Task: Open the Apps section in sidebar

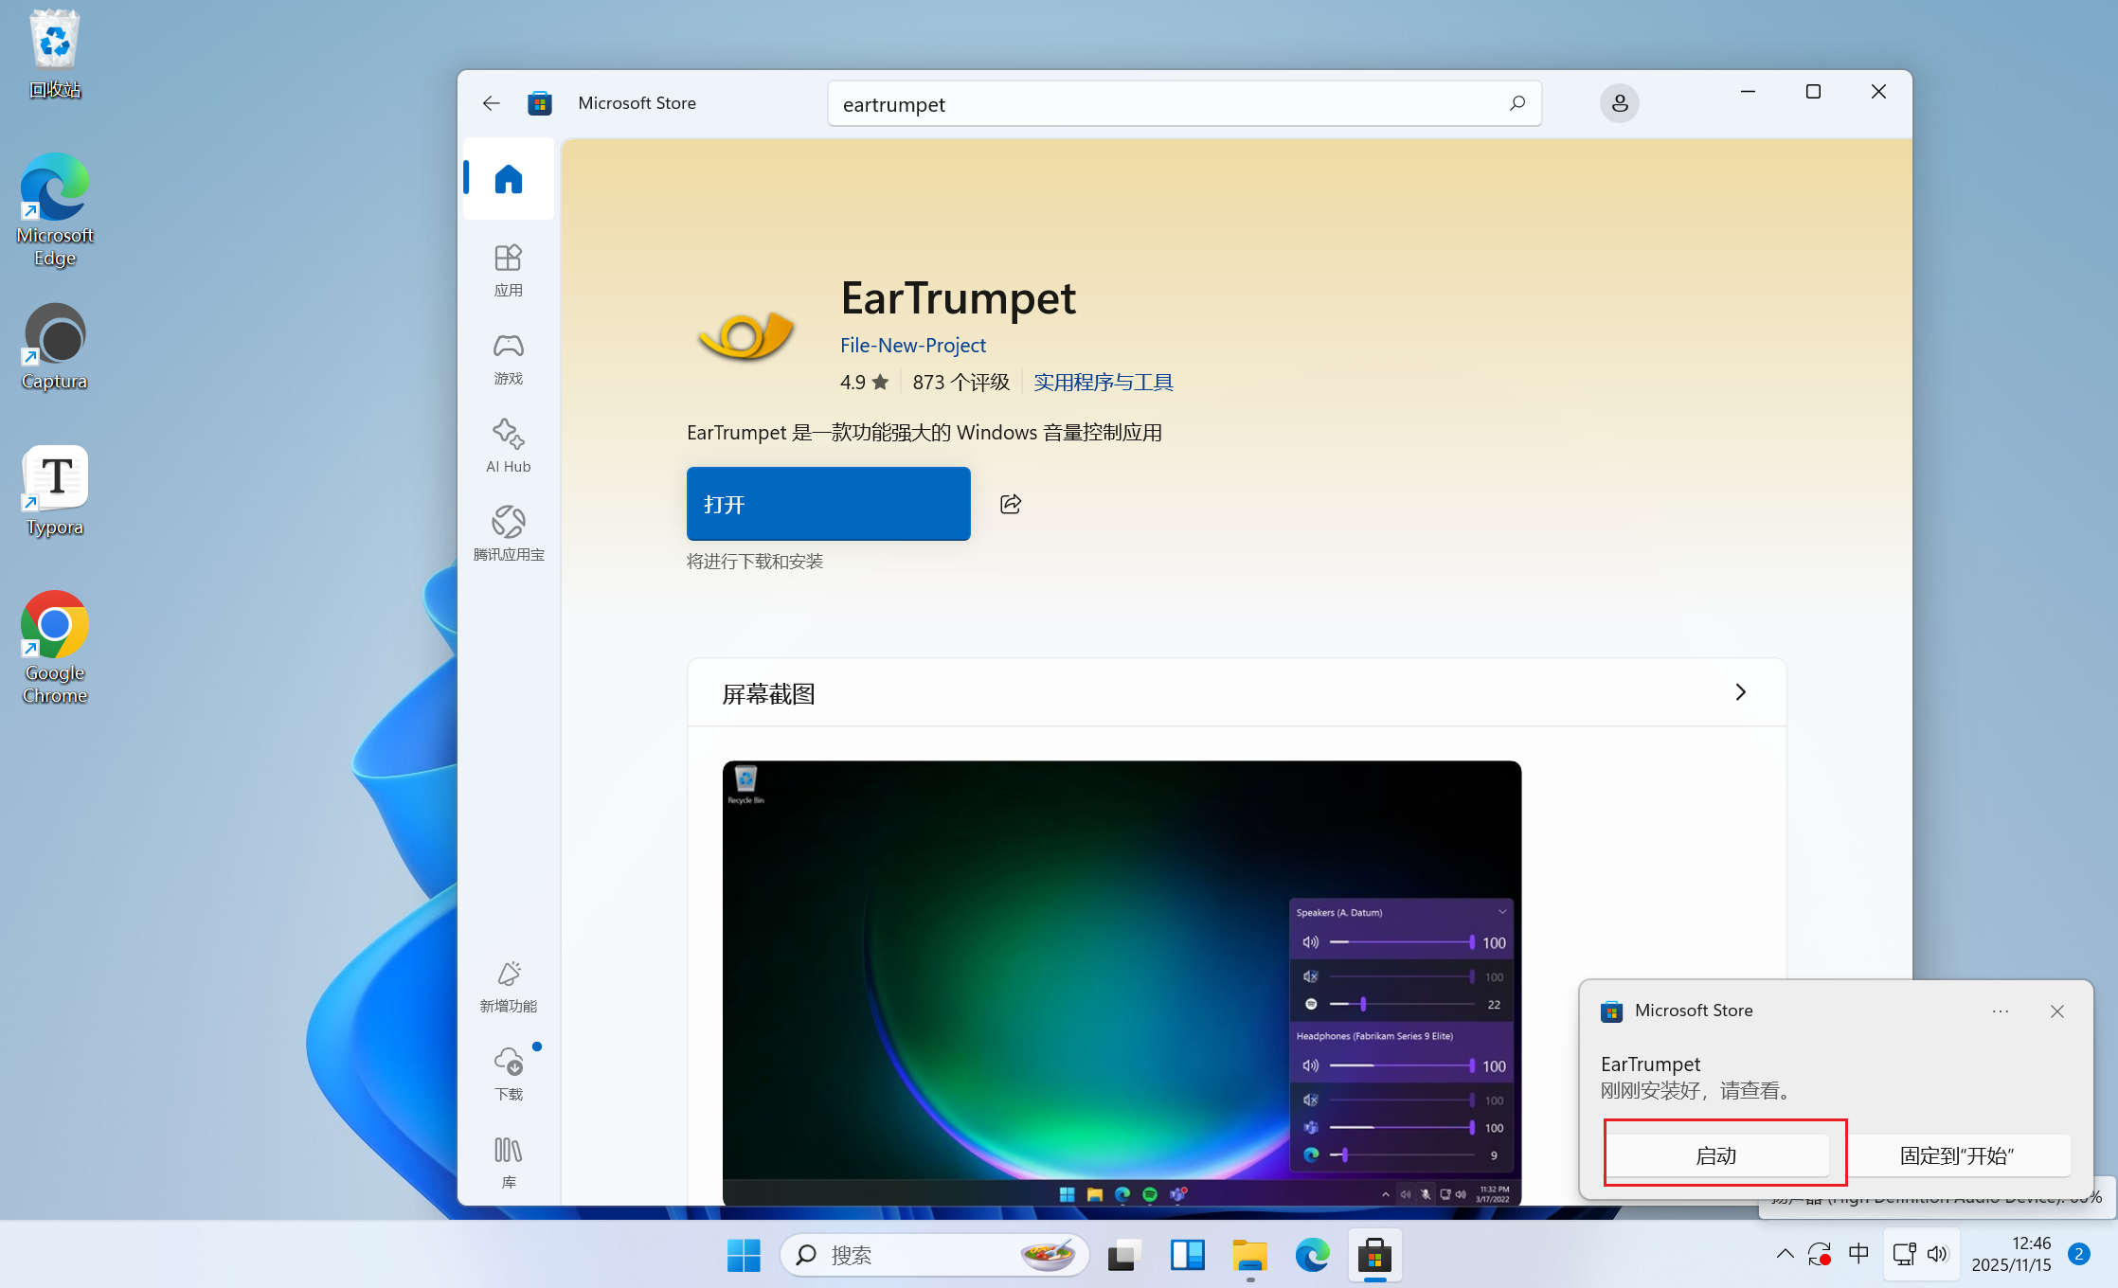Action: click(508, 270)
